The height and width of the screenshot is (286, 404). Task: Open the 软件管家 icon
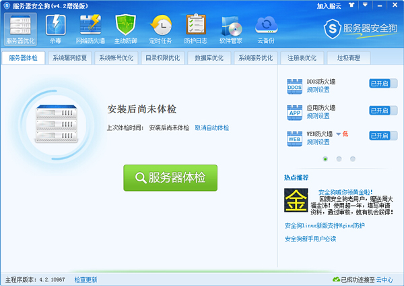click(x=231, y=30)
